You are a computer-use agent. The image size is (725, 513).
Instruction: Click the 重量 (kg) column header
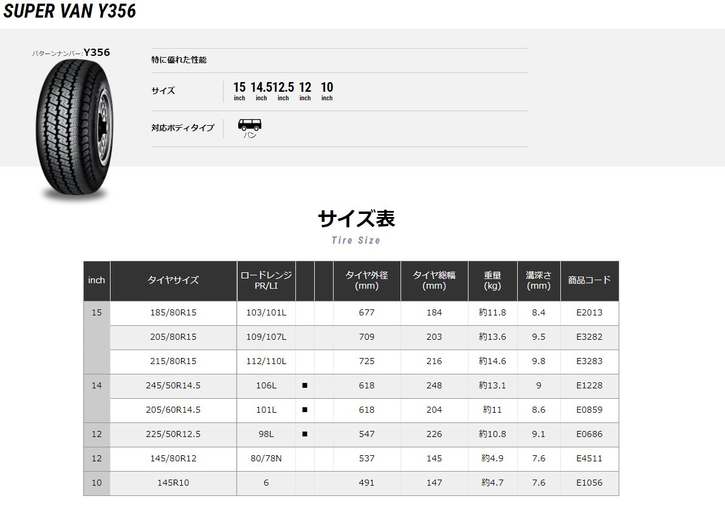492,280
